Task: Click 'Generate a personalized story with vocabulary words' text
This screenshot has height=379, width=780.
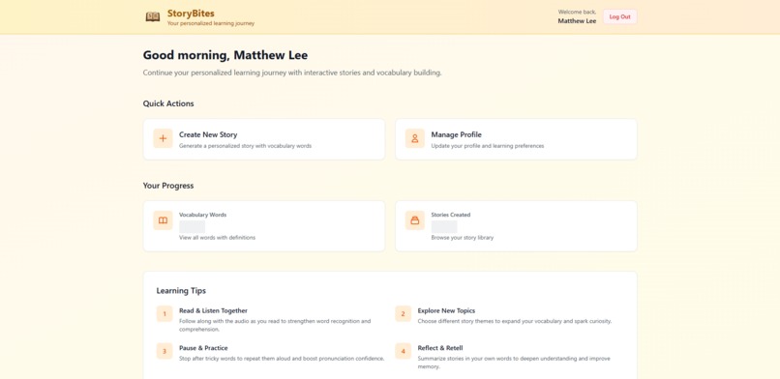Action: (245, 146)
